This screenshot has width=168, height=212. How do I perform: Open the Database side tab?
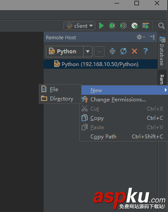(x=162, y=51)
